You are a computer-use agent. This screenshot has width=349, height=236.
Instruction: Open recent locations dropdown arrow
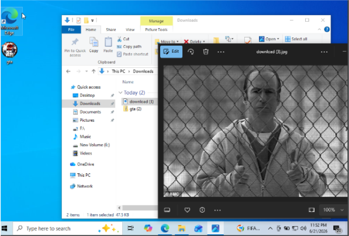click(x=87, y=71)
